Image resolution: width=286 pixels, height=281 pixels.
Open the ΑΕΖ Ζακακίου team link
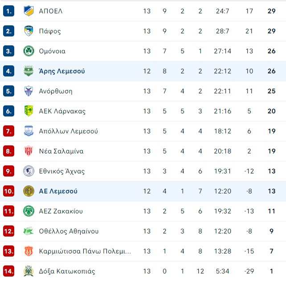pyautogui.click(x=61, y=211)
